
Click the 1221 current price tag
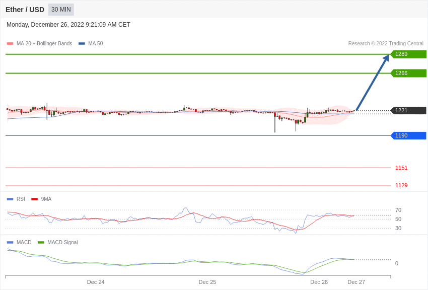(x=409, y=110)
